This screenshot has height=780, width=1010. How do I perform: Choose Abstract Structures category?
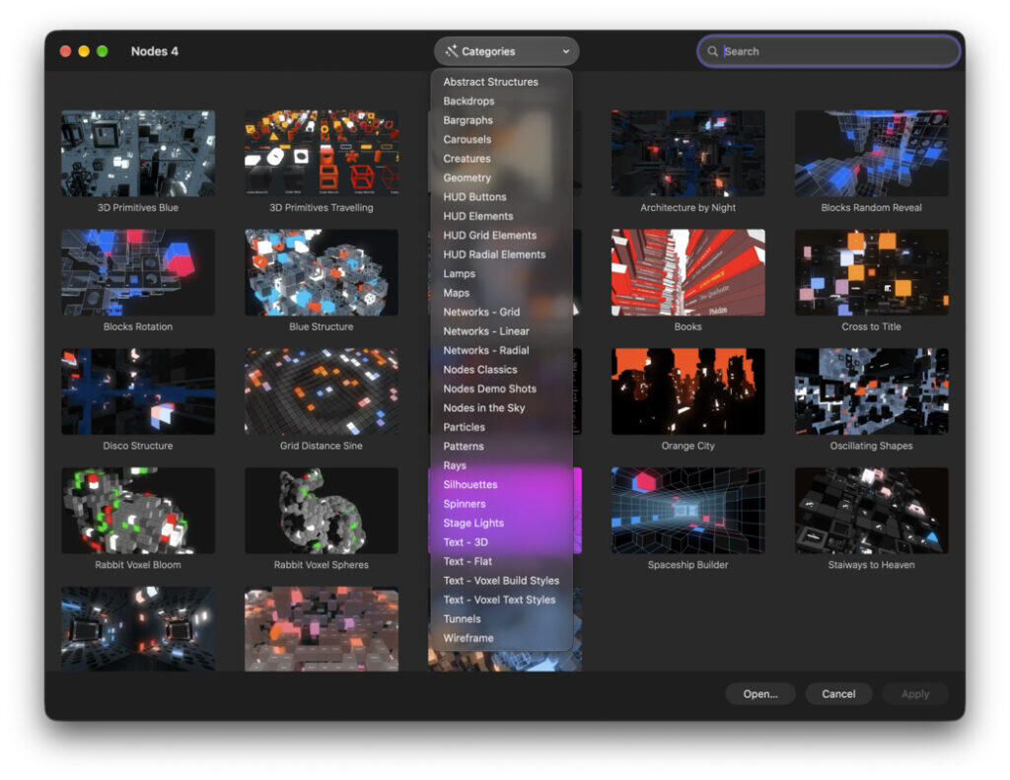pyautogui.click(x=490, y=82)
